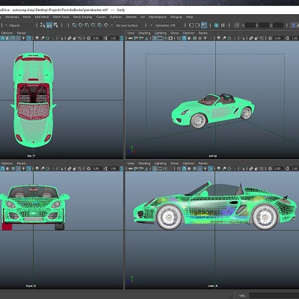Click cyan circular icon beside pause icon
The height and width of the screenshot is (299, 299).
(217, 25)
